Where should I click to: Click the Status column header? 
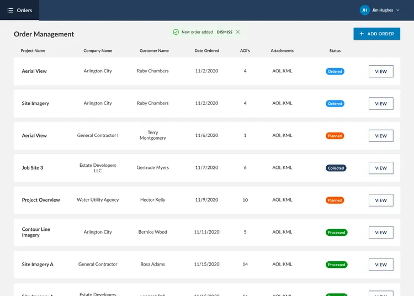pyautogui.click(x=335, y=51)
